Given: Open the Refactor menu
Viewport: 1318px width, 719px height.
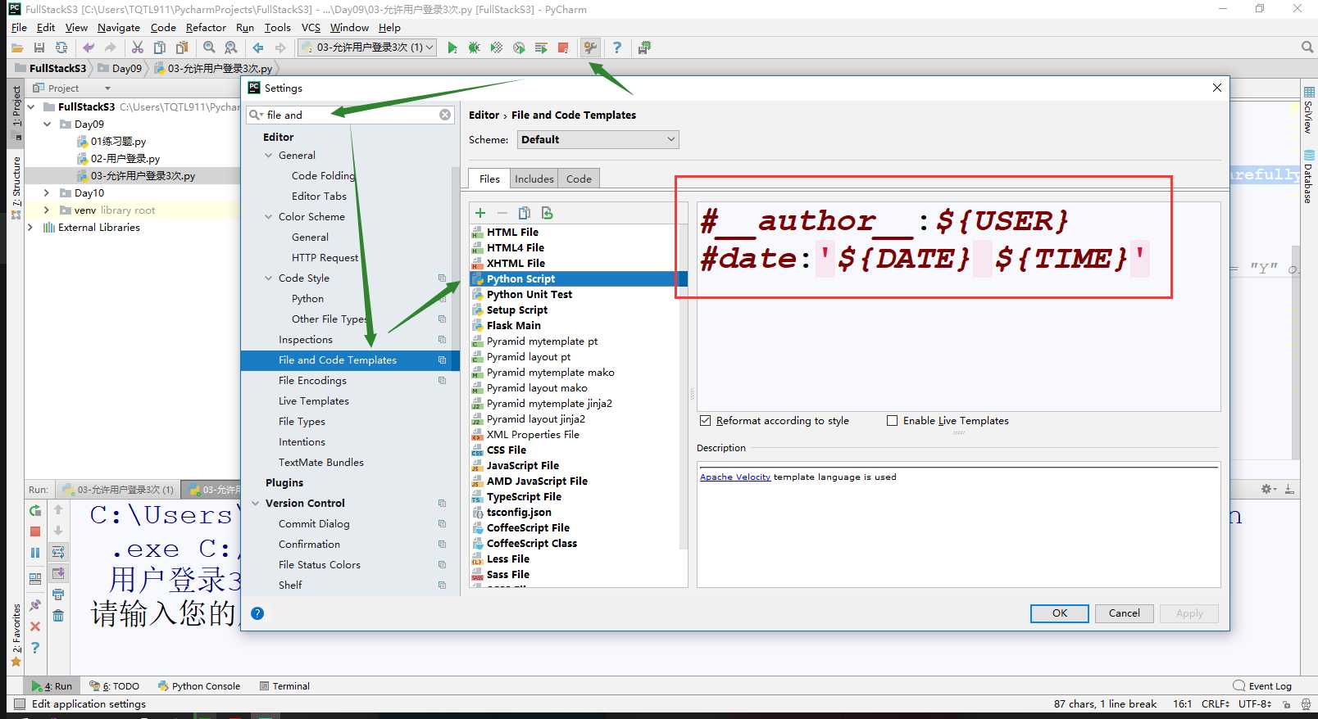Looking at the screenshot, I should (206, 27).
